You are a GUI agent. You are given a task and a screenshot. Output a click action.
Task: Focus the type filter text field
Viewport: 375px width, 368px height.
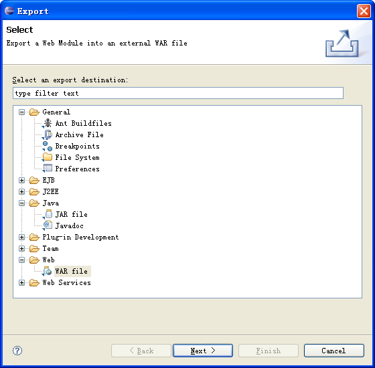click(x=178, y=93)
